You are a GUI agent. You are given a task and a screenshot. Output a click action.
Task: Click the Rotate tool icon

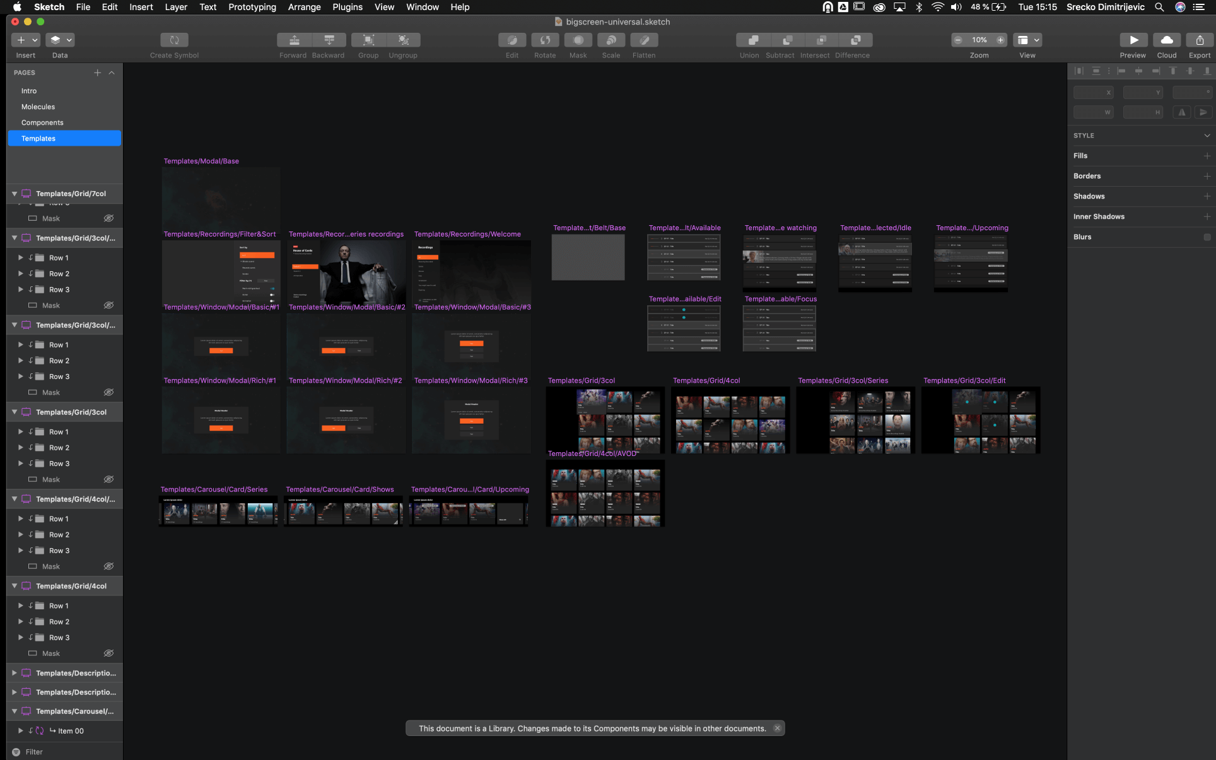coord(545,40)
